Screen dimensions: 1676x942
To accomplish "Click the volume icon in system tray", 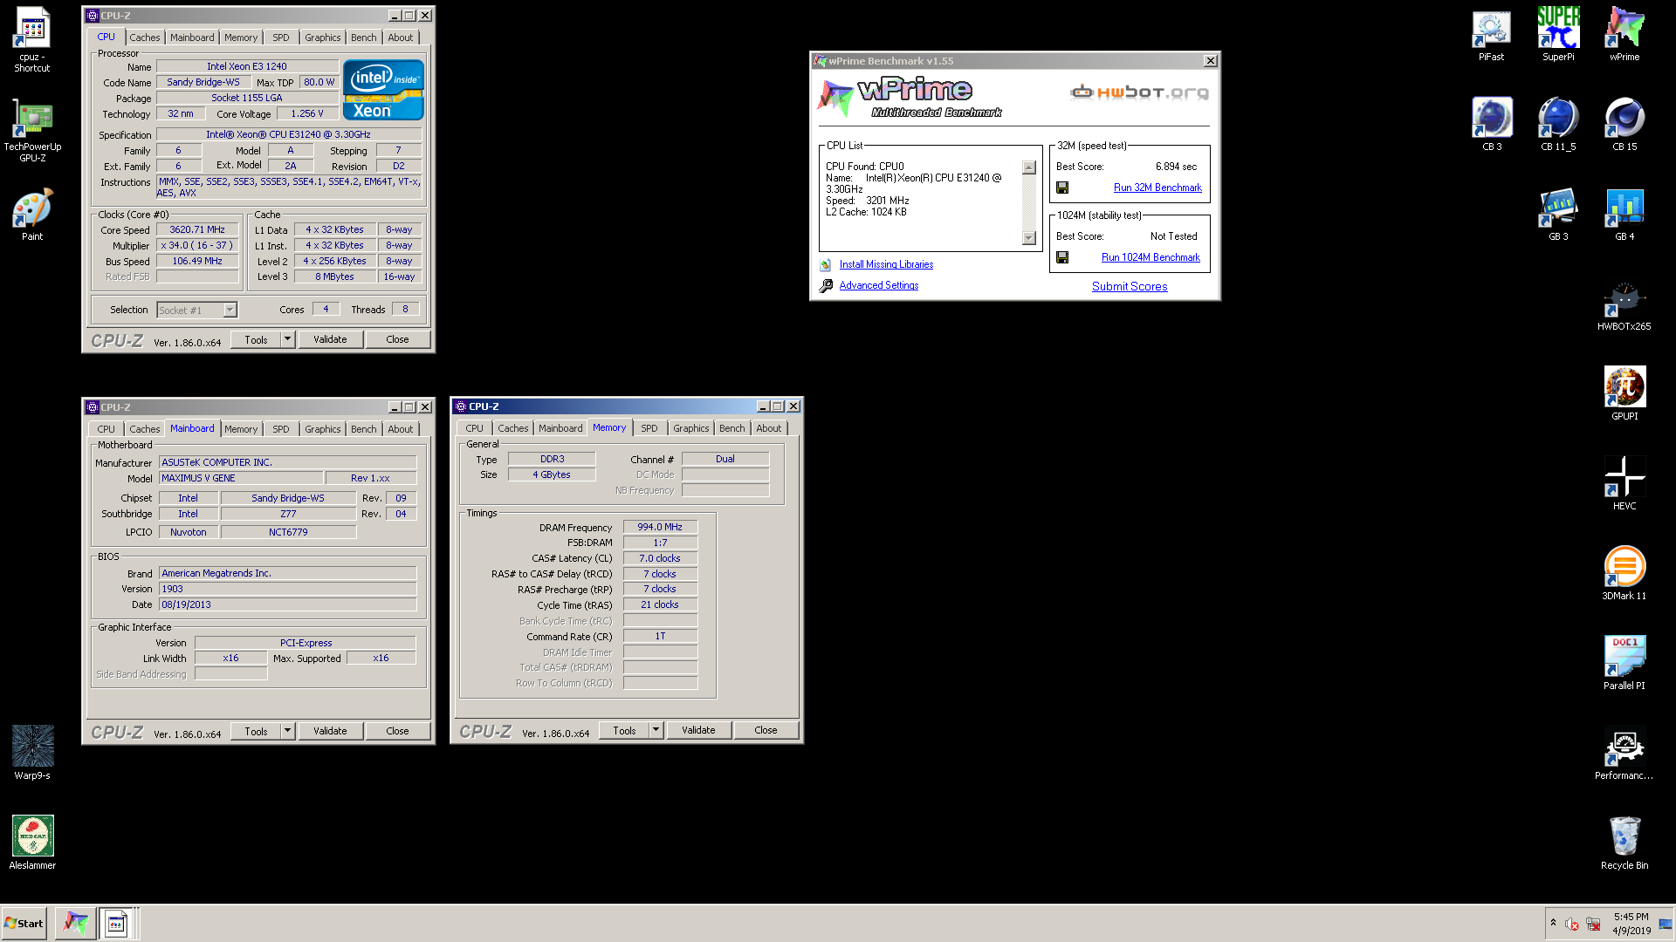I will (x=1571, y=924).
